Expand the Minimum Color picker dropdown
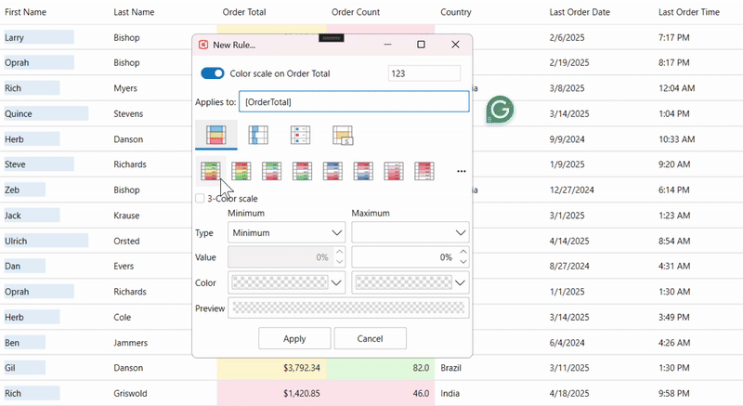743x406 pixels. pyautogui.click(x=337, y=282)
